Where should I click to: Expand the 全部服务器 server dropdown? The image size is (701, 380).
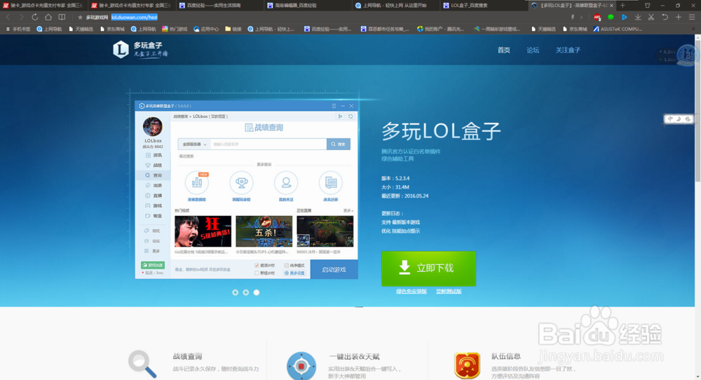194,144
